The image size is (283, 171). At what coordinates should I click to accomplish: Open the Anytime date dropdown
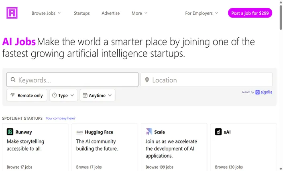pos(98,95)
